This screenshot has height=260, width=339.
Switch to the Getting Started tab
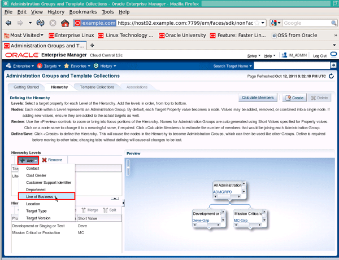pyautogui.click(x=26, y=87)
